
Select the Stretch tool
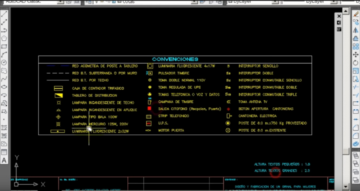coord(356,79)
